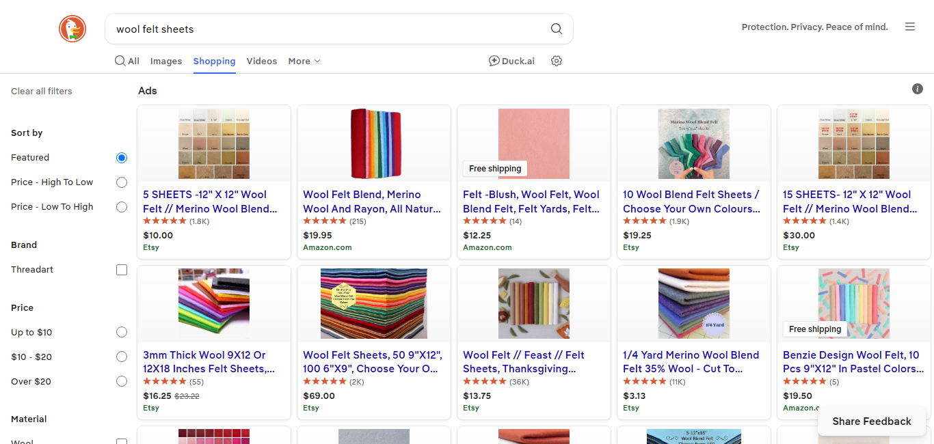934x444 pixels.
Task: Click the DuckDuckGo duck logo
Action: (x=72, y=29)
